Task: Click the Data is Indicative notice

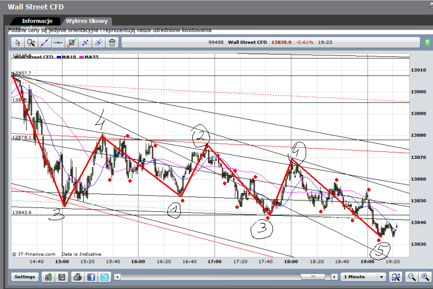Action: pyautogui.click(x=82, y=254)
